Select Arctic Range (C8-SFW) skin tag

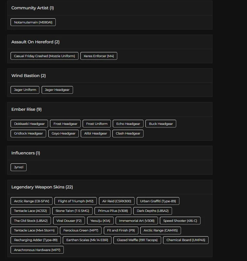pos(31,201)
